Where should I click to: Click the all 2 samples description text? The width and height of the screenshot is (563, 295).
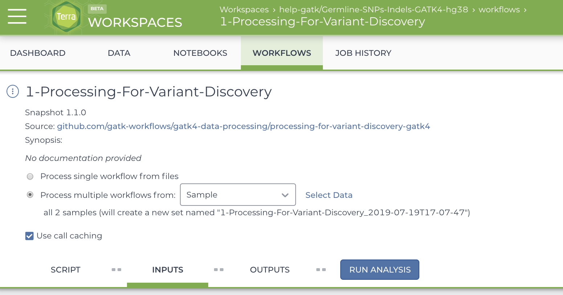point(257,212)
